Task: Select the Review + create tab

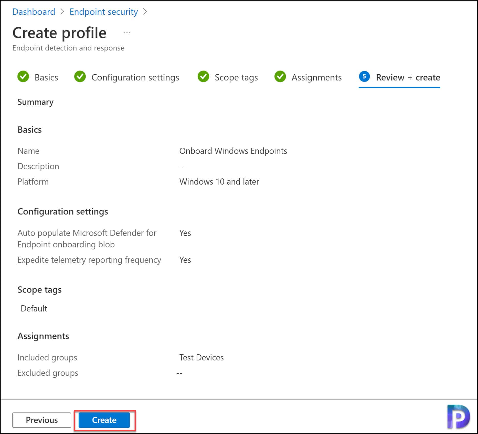Action: click(408, 77)
